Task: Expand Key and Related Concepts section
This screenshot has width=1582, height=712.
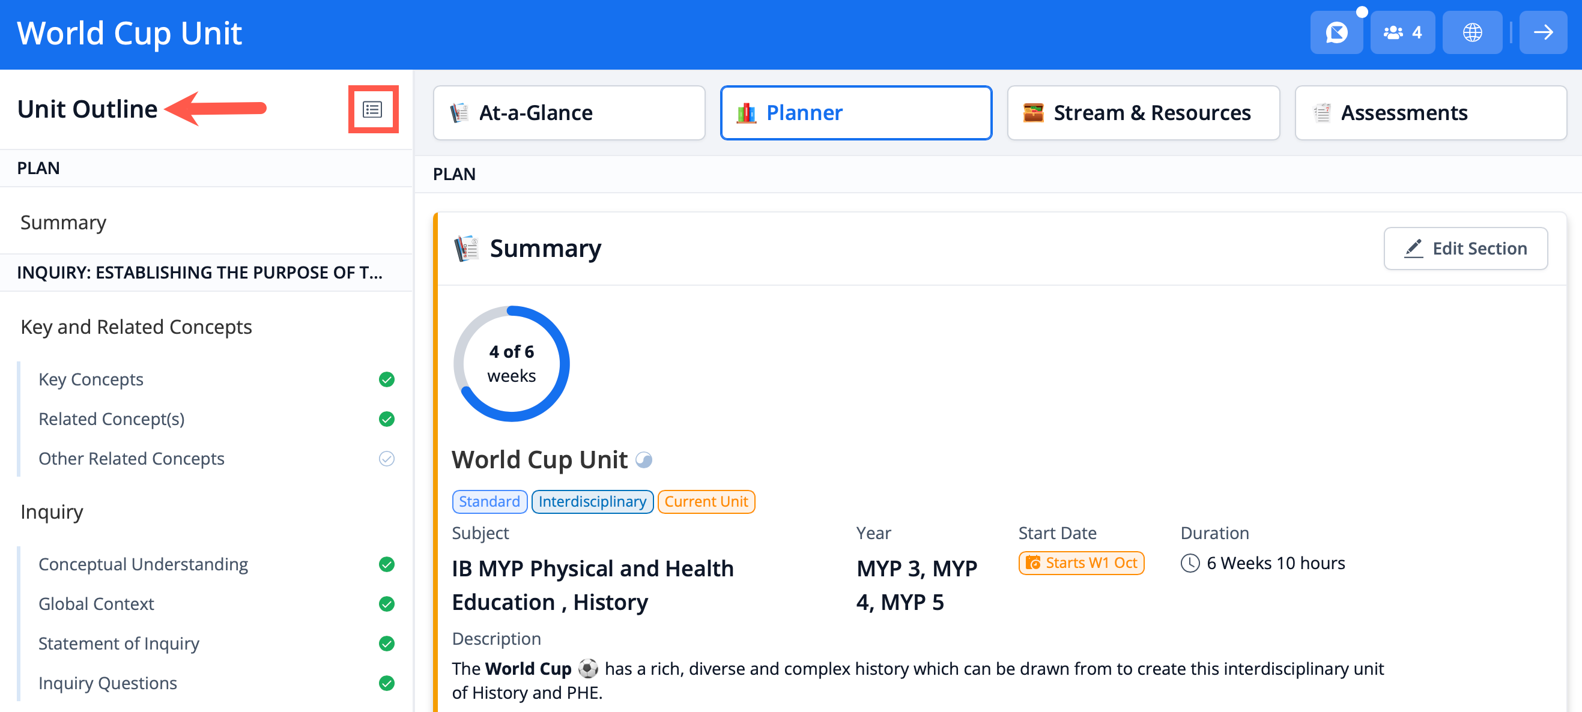Action: (x=136, y=327)
